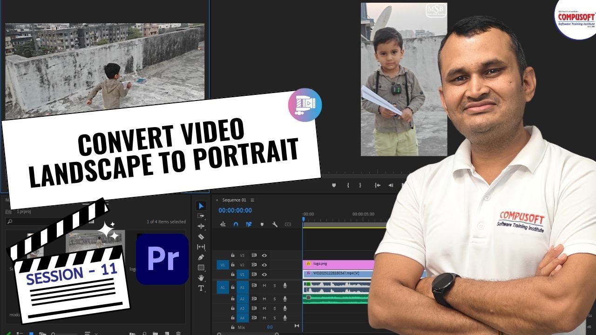This screenshot has width=596, height=335.
Task: Select the green audio clip on A2
Action: [336, 299]
